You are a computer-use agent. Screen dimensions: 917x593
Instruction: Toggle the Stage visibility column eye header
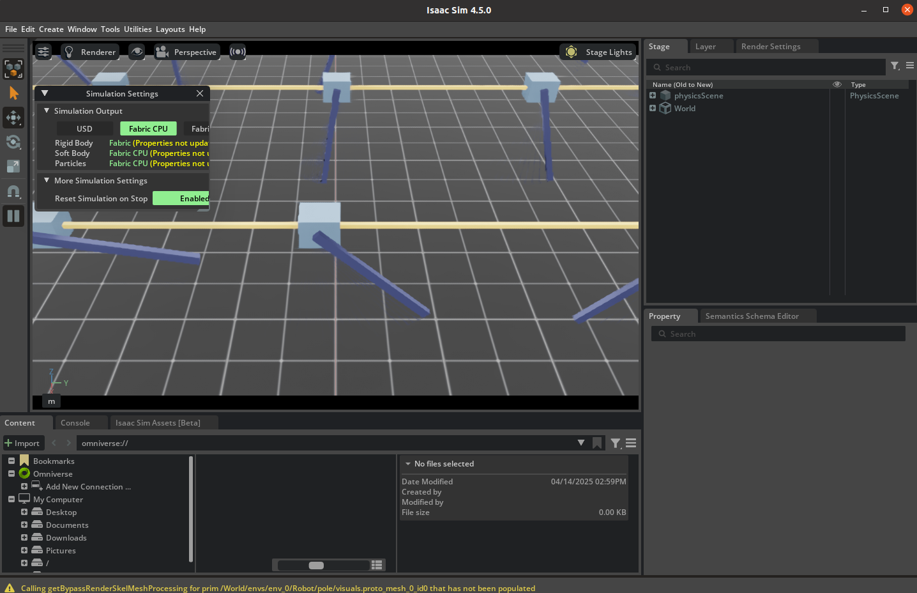click(837, 84)
